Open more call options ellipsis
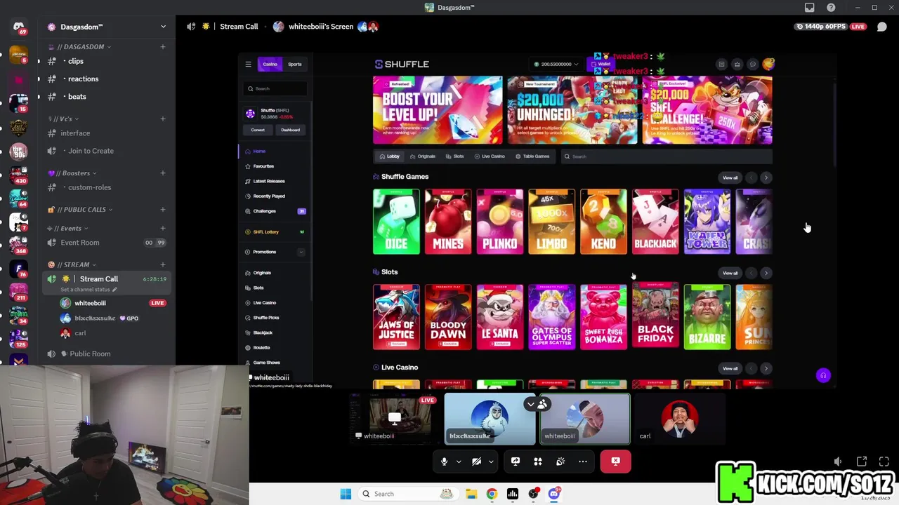The image size is (899, 505). pos(583,462)
